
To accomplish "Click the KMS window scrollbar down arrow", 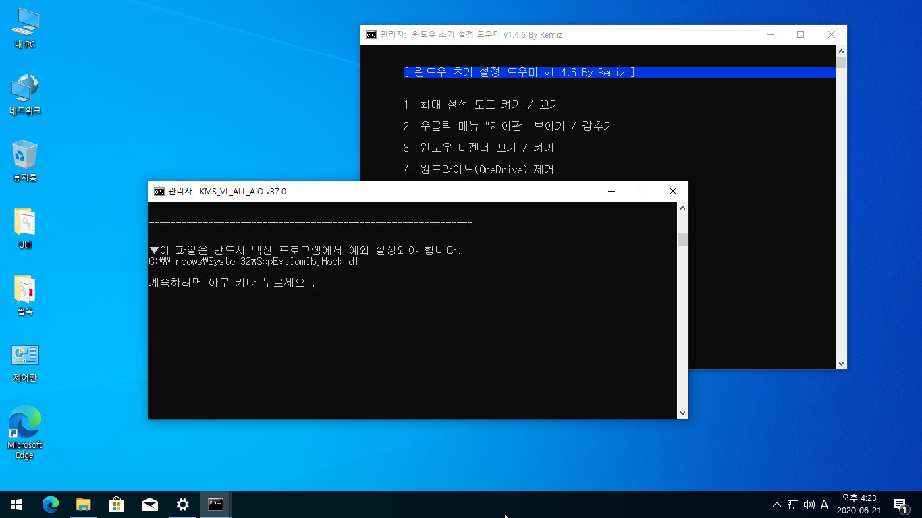I will 682,413.
